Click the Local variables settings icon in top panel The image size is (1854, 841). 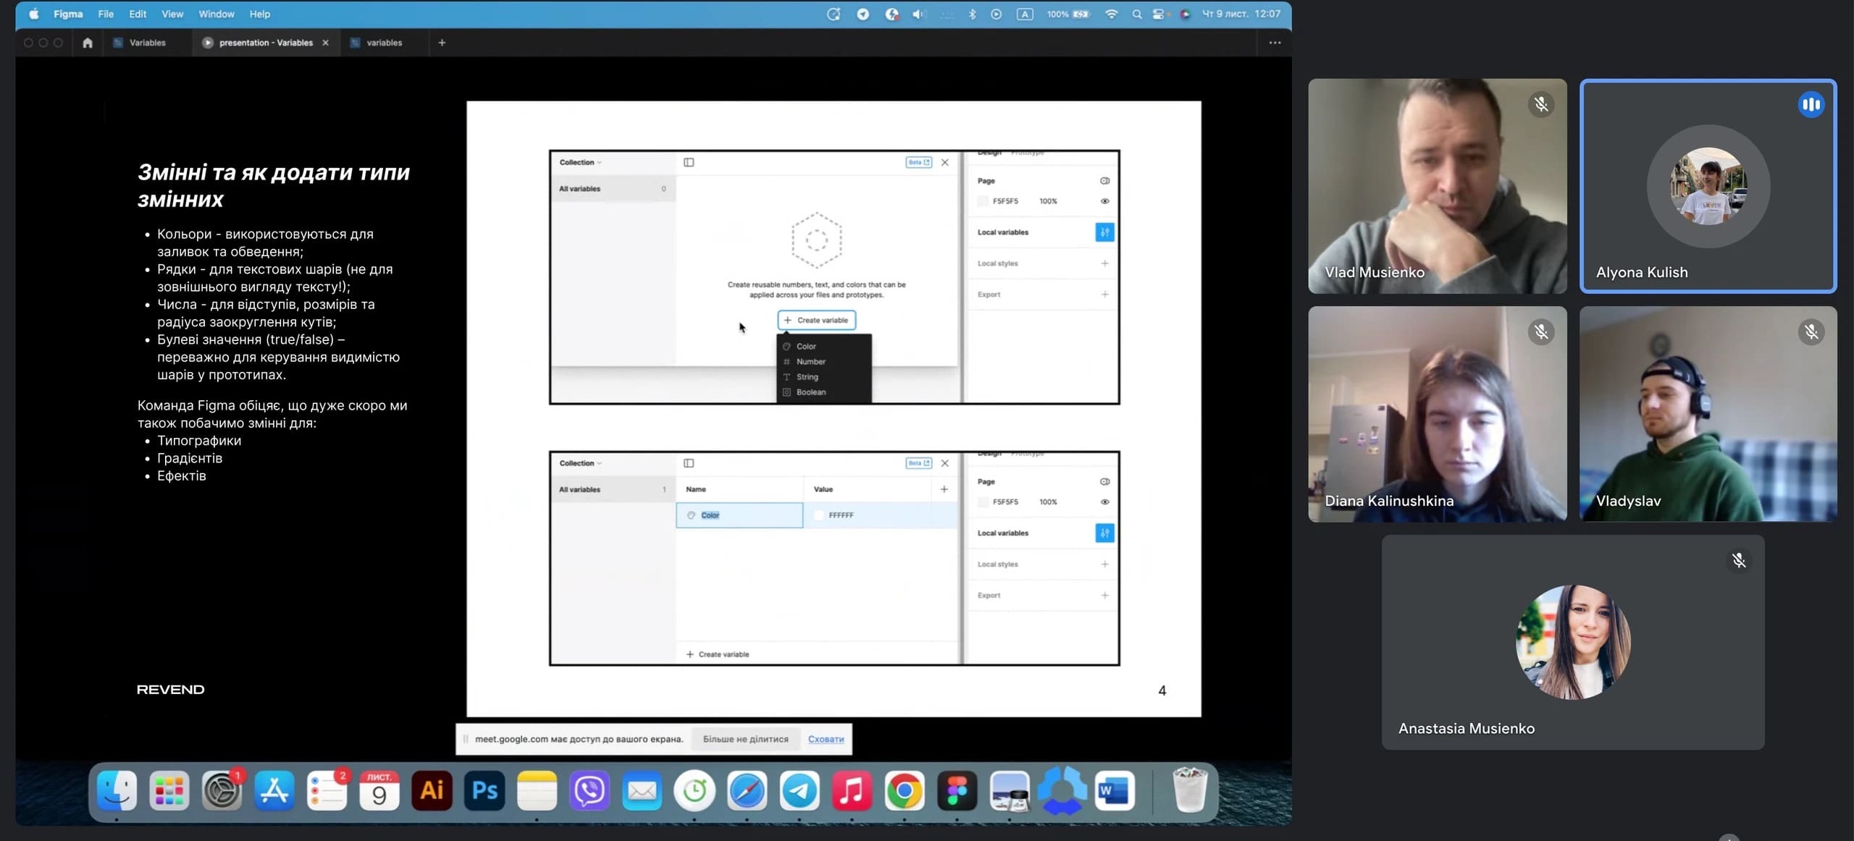click(x=1104, y=232)
